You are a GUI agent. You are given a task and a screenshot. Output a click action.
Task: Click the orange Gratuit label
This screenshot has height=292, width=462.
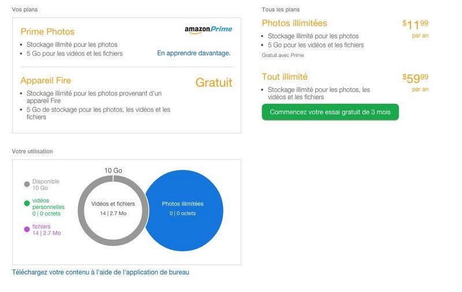tap(214, 83)
